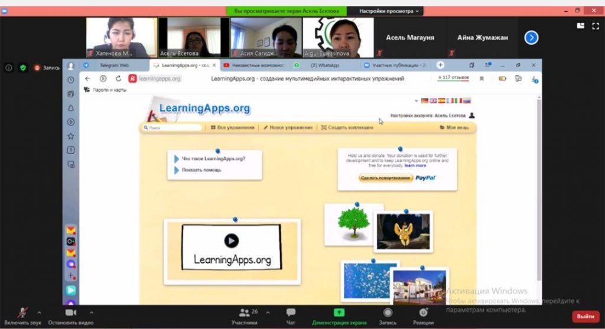Stop camera with Остановить видео
Viewport: 605px width, 329px height.
pyautogui.click(x=71, y=317)
